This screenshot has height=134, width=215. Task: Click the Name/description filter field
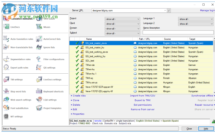(x=178, y=33)
